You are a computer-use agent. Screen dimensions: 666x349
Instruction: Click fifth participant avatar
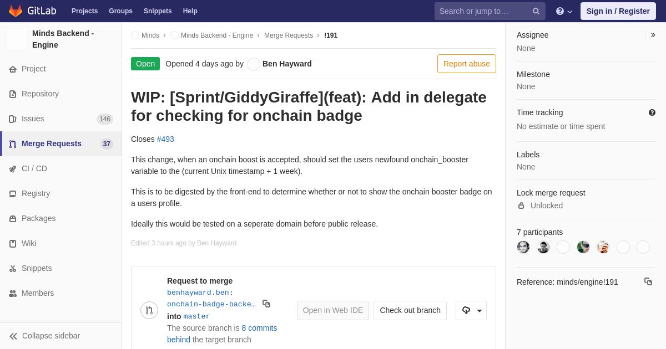[603, 247]
